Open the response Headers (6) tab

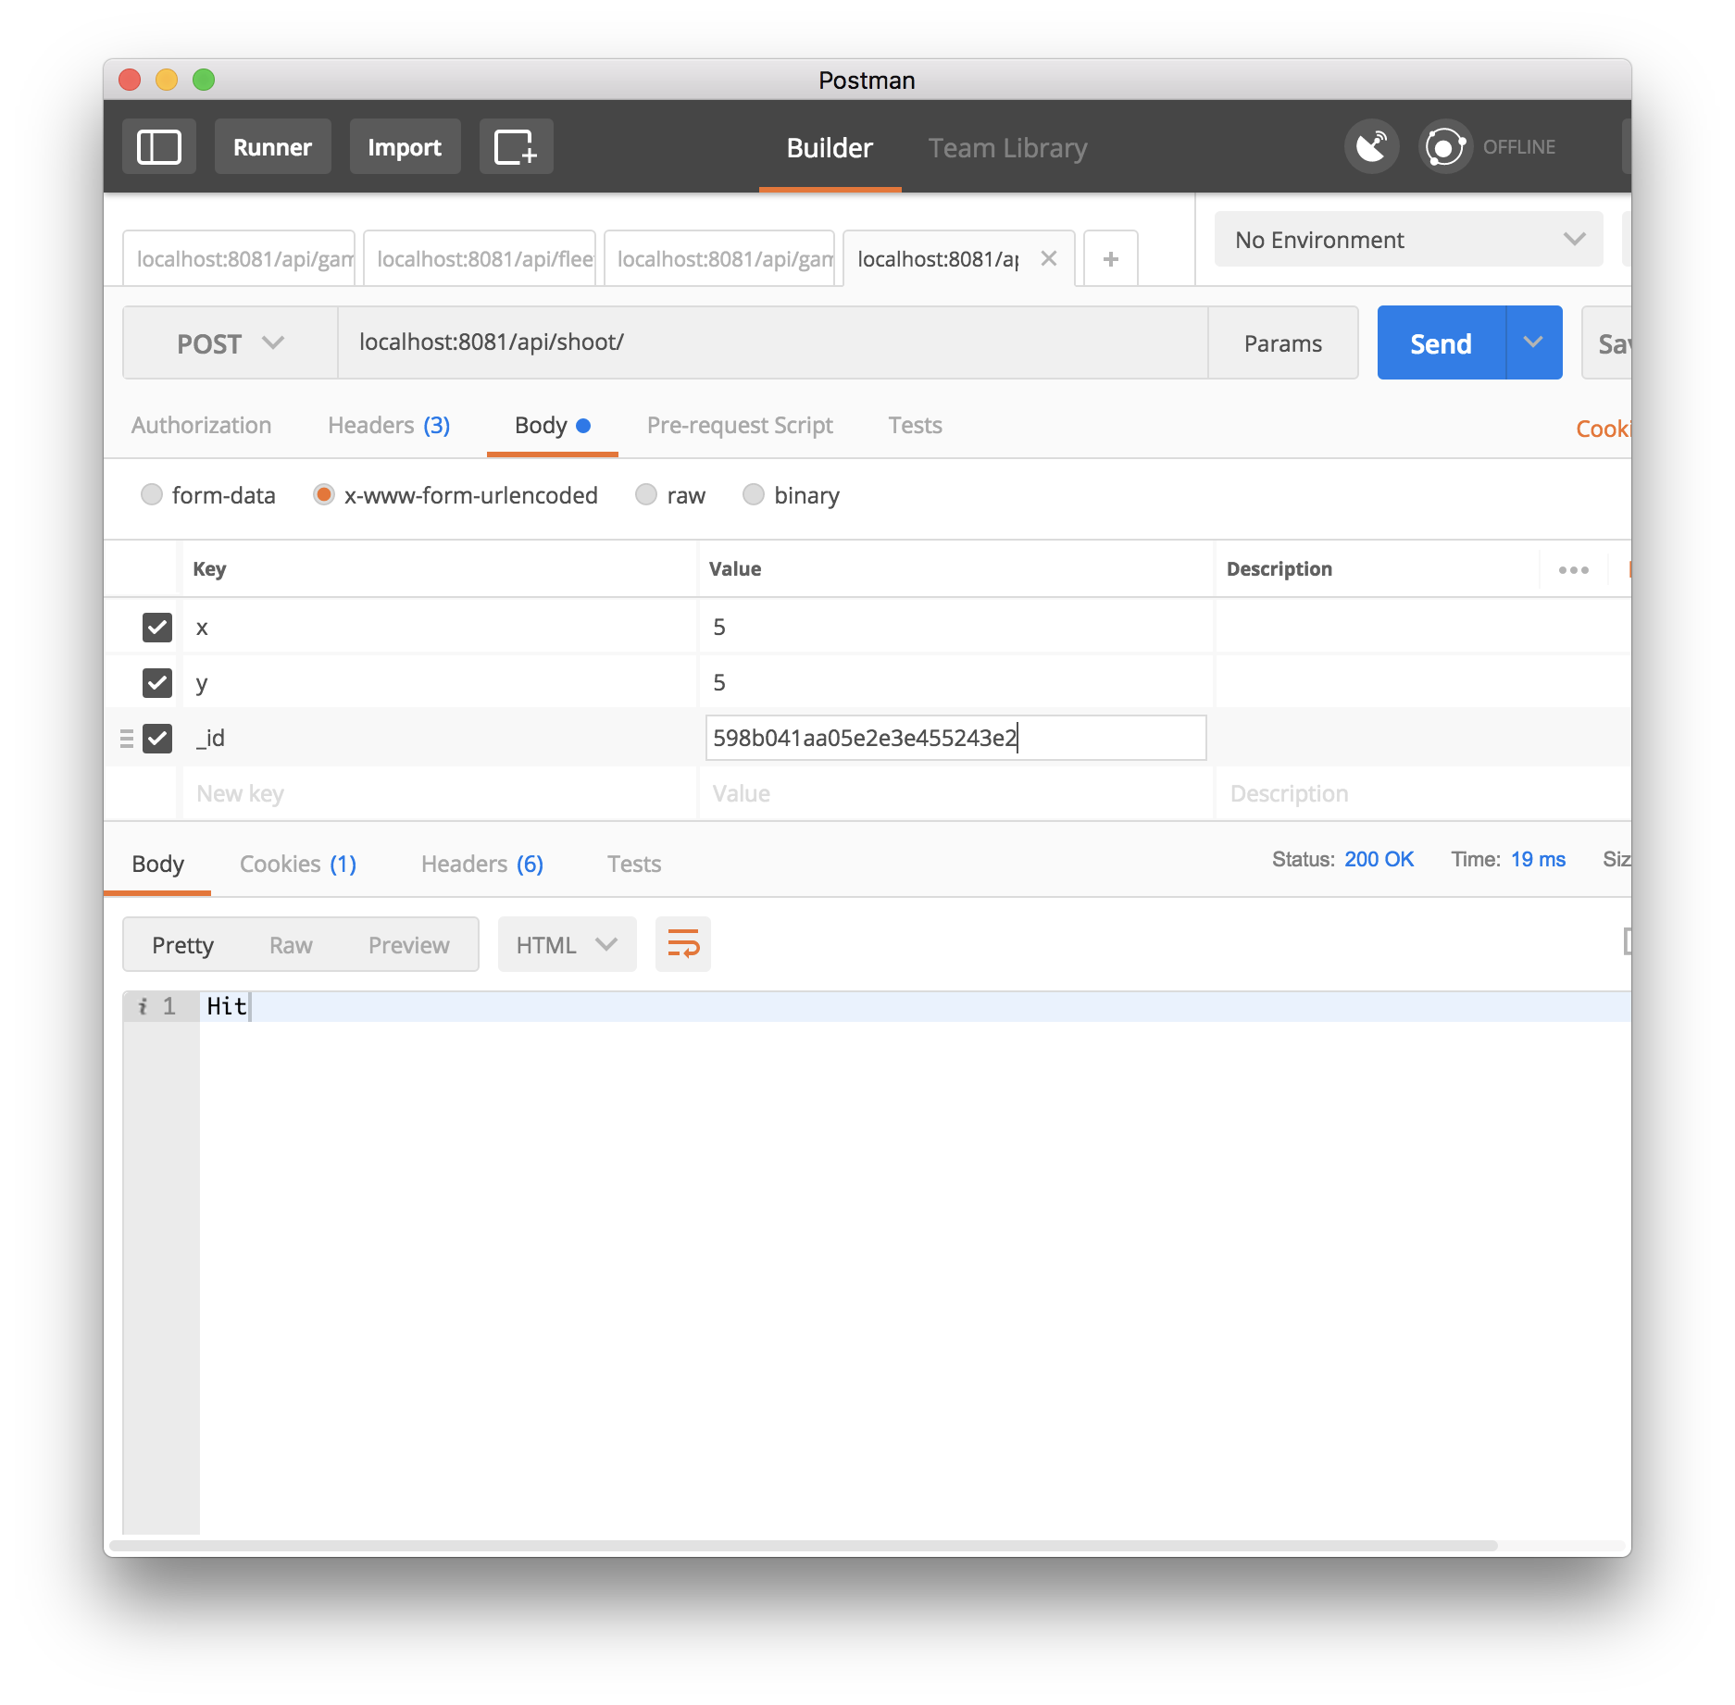point(481,864)
